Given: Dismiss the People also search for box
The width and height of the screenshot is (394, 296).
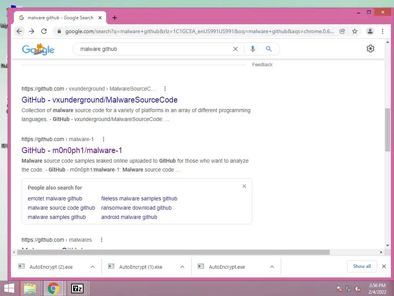Looking at the screenshot, I should tap(244, 186).
